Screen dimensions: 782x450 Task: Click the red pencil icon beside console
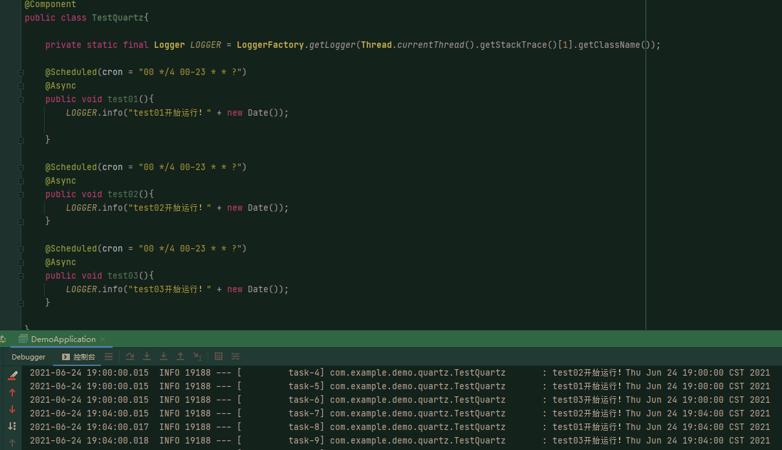point(12,375)
